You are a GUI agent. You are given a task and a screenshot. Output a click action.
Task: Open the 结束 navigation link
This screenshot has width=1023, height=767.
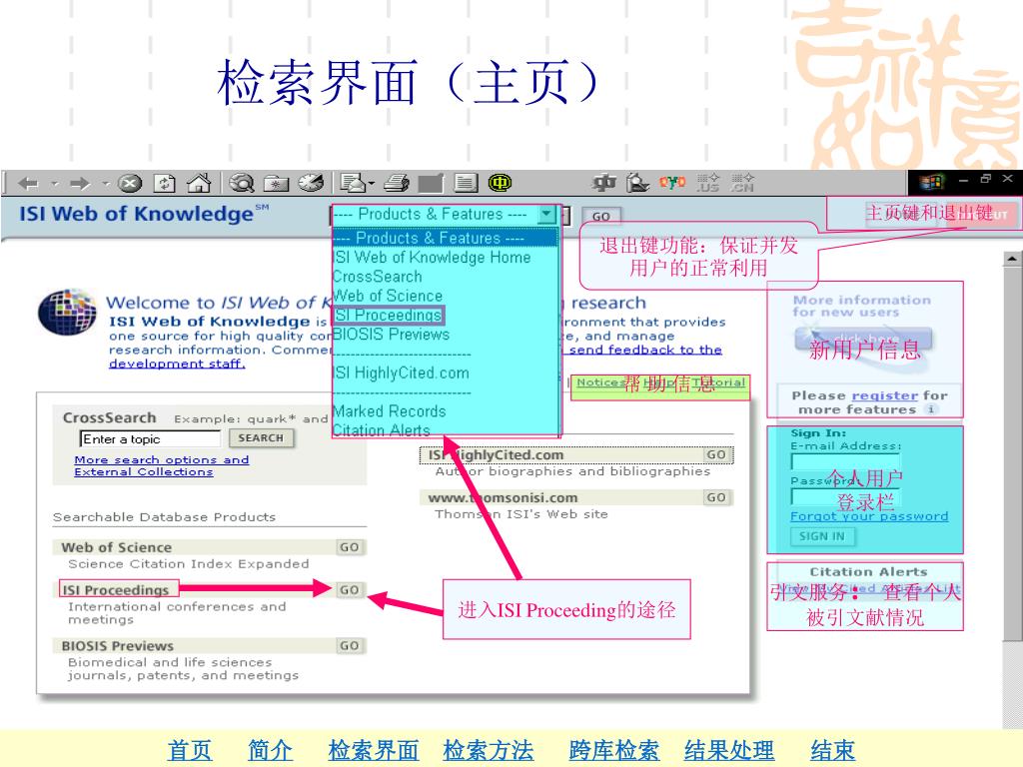pos(832,750)
